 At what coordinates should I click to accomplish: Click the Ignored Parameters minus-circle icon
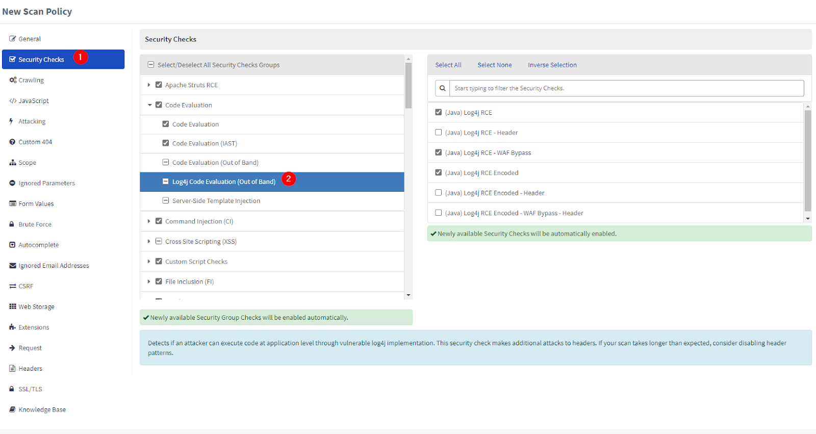[x=12, y=183]
